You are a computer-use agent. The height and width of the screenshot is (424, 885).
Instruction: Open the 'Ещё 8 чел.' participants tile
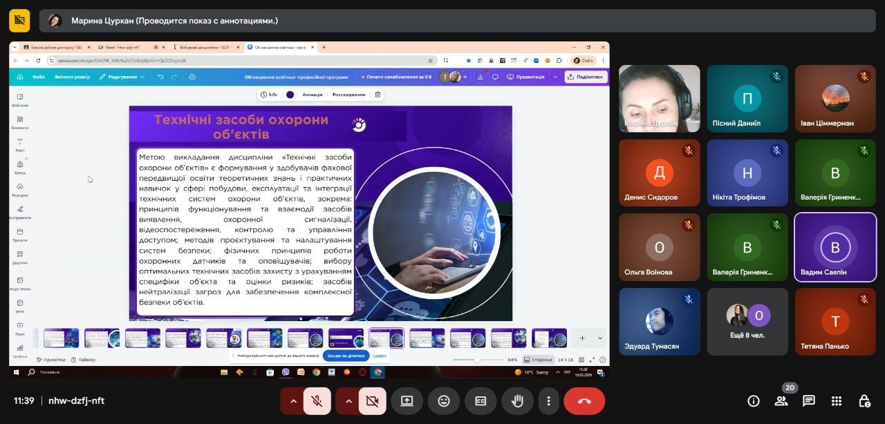(747, 321)
